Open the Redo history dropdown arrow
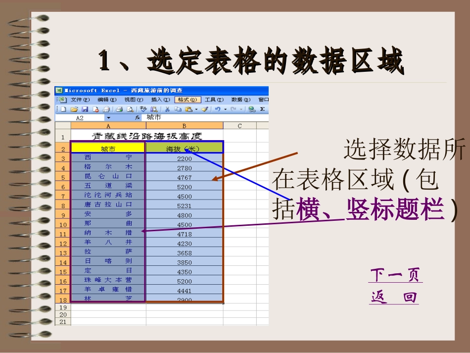 (241, 109)
